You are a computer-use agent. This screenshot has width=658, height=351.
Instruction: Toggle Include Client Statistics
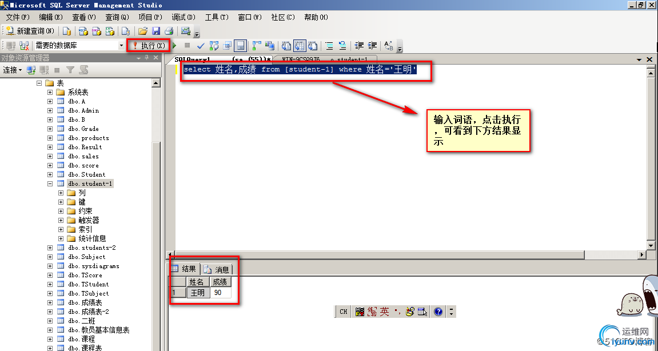[270, 45]
